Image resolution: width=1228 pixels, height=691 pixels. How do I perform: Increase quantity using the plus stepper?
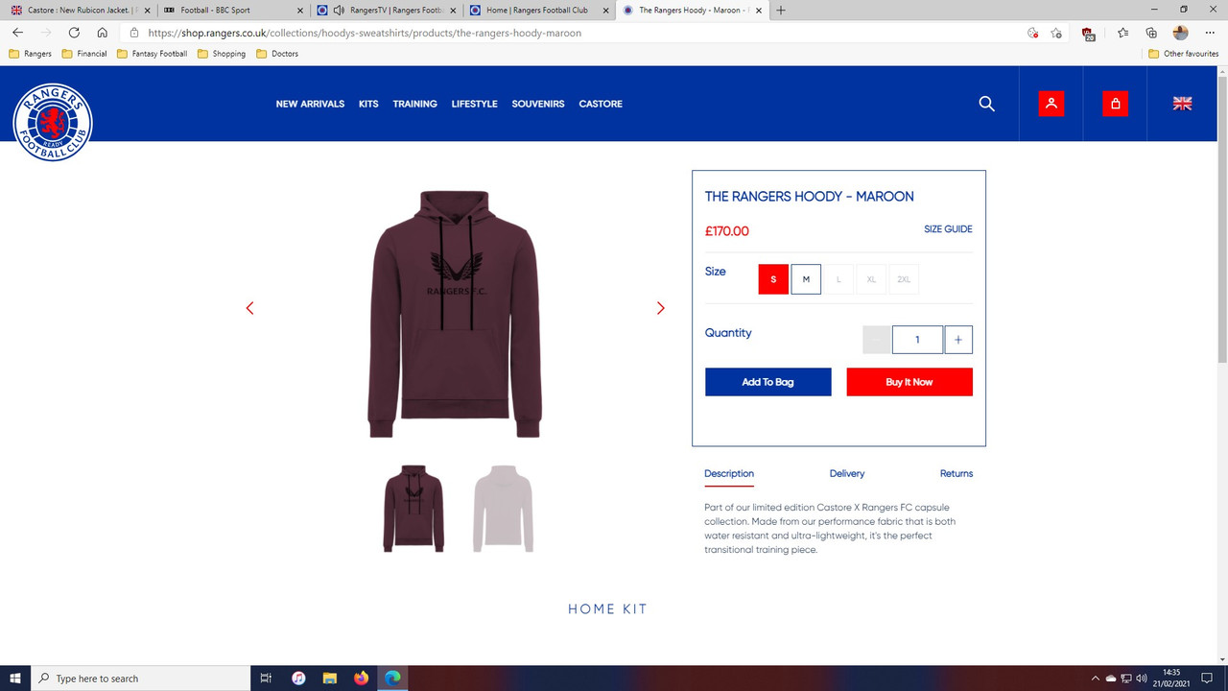pyautogui.click(x=957, y=339)
